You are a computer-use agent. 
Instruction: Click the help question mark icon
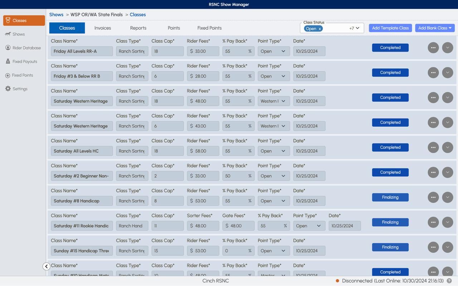coord(449,281)
